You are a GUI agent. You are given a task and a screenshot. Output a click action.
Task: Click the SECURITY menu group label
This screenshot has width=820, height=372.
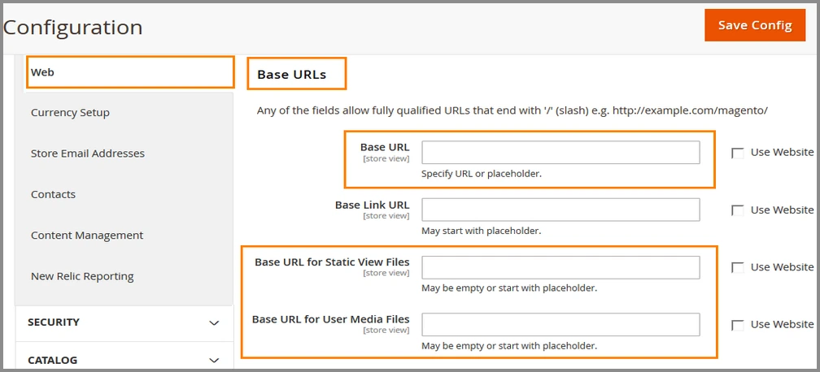pos(54,322)
